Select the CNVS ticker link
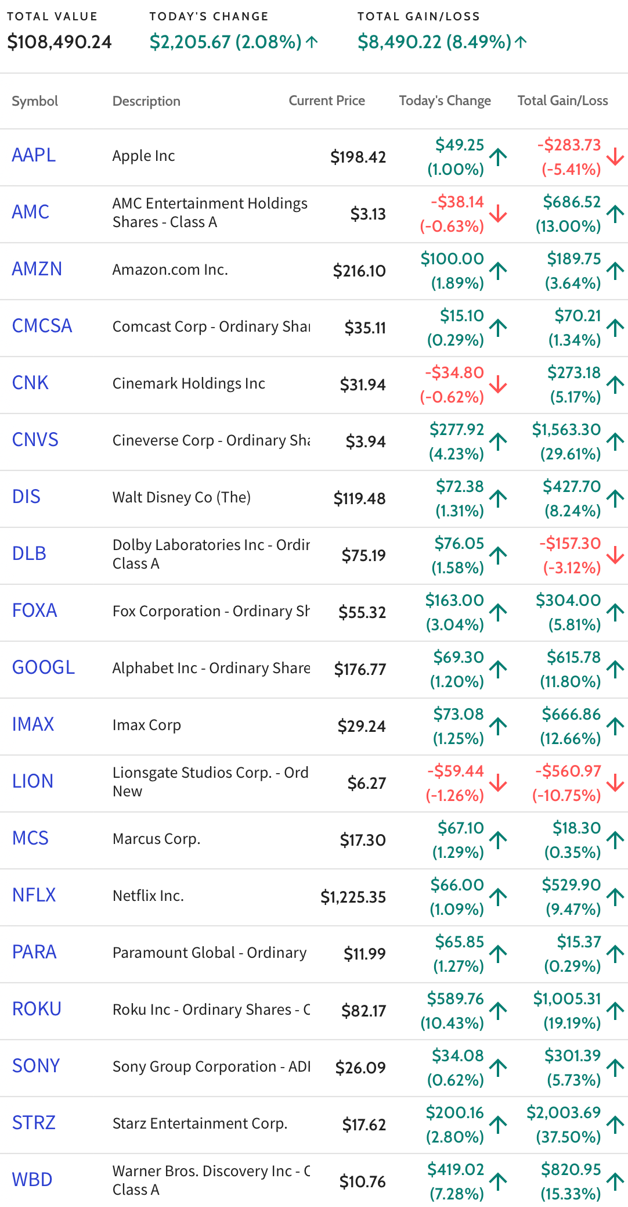This screenshot has width=628, height=1207. tap(35, 440)
